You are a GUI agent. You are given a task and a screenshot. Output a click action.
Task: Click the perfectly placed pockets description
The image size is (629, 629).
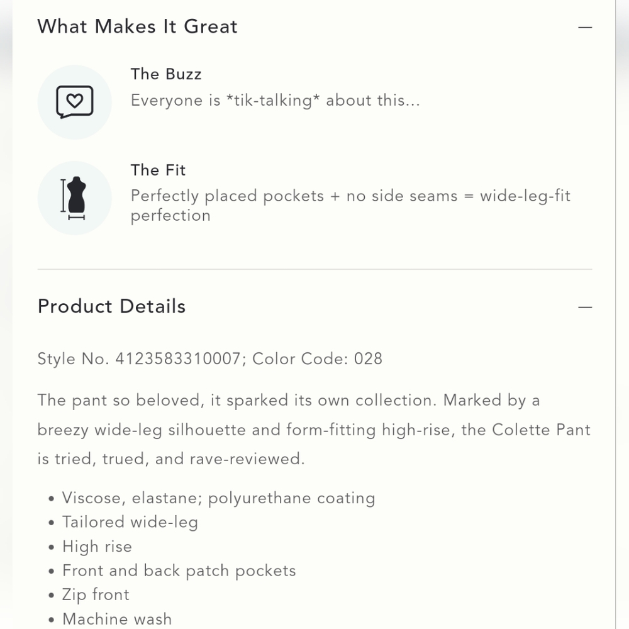coord(350,206)
